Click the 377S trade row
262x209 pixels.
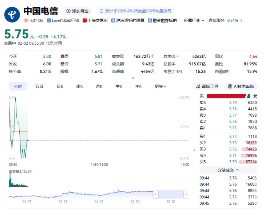click(228, 197)
